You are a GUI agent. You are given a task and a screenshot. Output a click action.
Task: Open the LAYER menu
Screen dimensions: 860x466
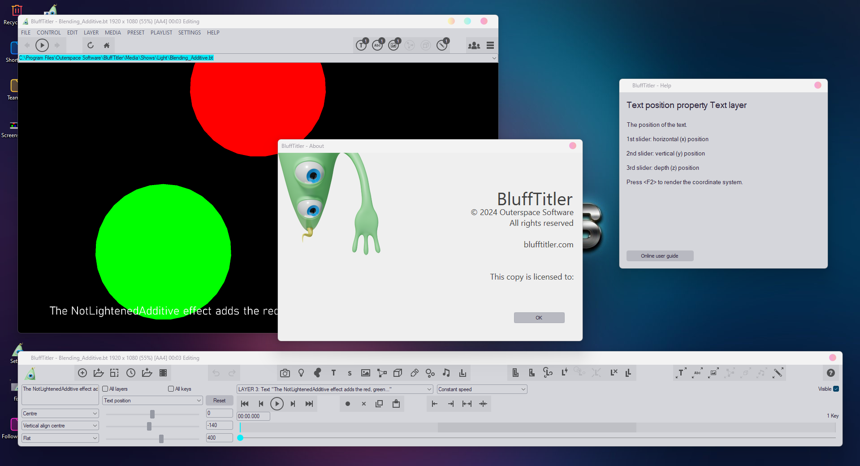click(x=91, y=33)
